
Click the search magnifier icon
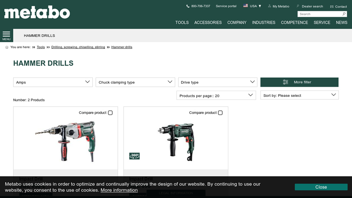pyautogui.click(x=344, y=14)
